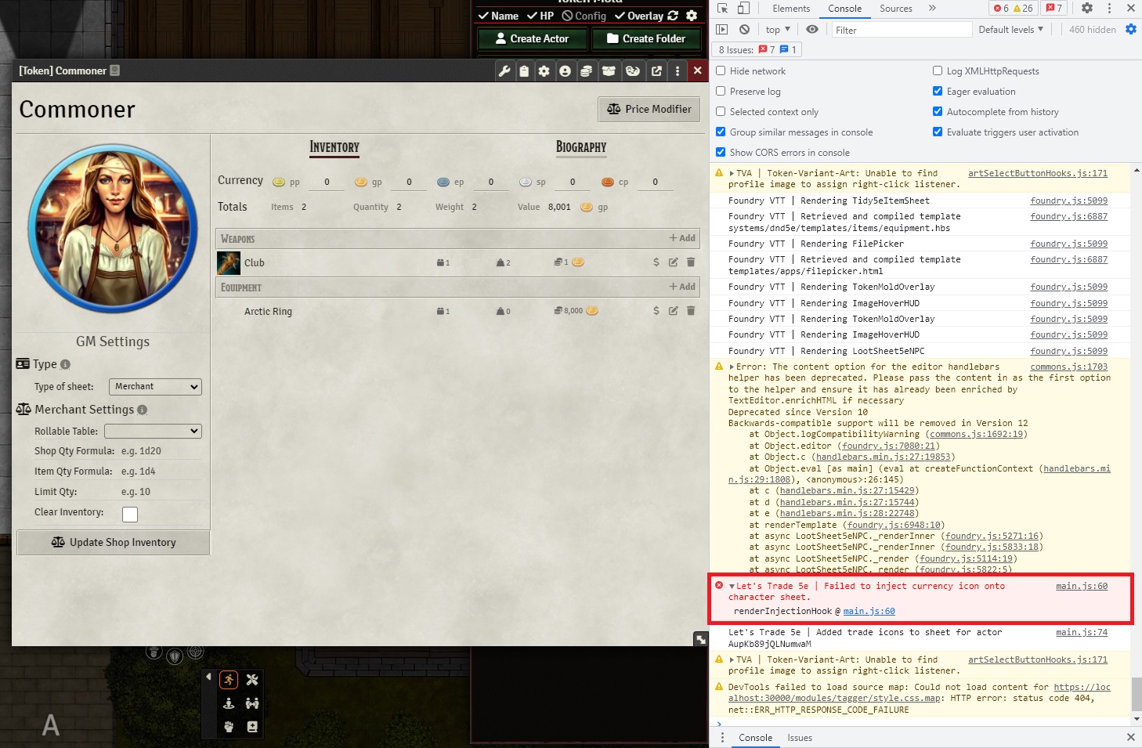Open the DevTools Sources panel
This screenshot has width=1142, height=748.
(x=895, y=9)
